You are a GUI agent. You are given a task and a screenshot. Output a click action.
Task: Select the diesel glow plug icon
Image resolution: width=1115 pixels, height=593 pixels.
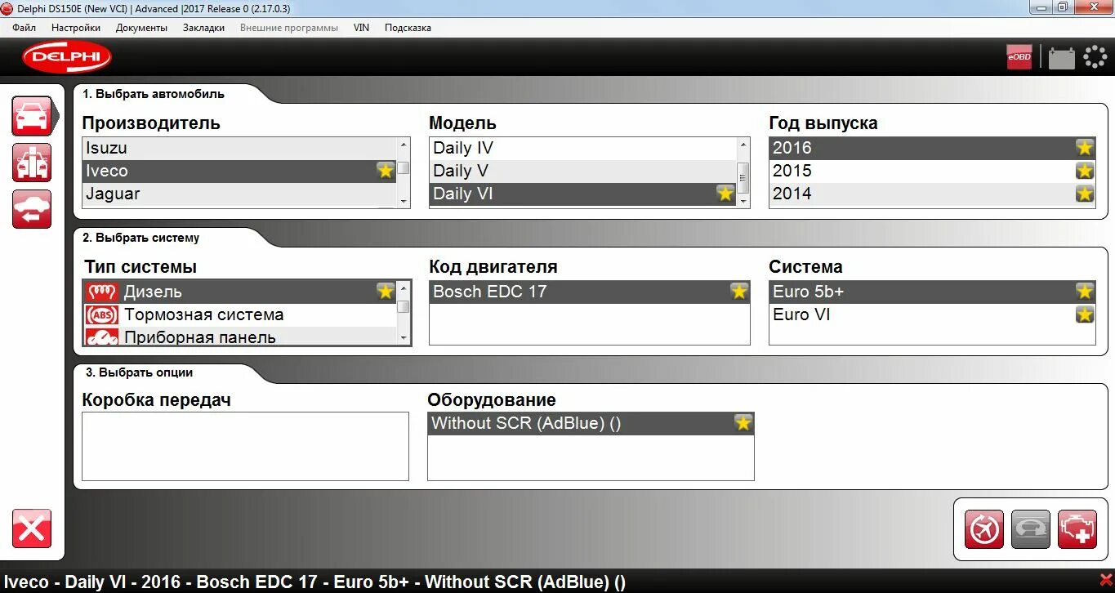click(102, 292)
